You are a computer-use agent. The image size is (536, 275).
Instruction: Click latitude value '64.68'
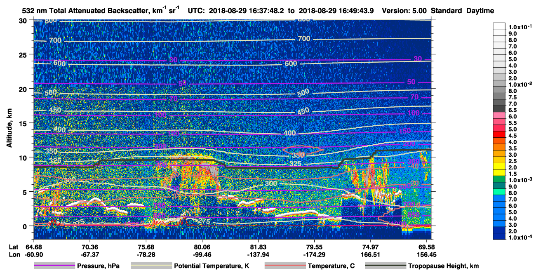pyautogui.click(x=33, y=247)
